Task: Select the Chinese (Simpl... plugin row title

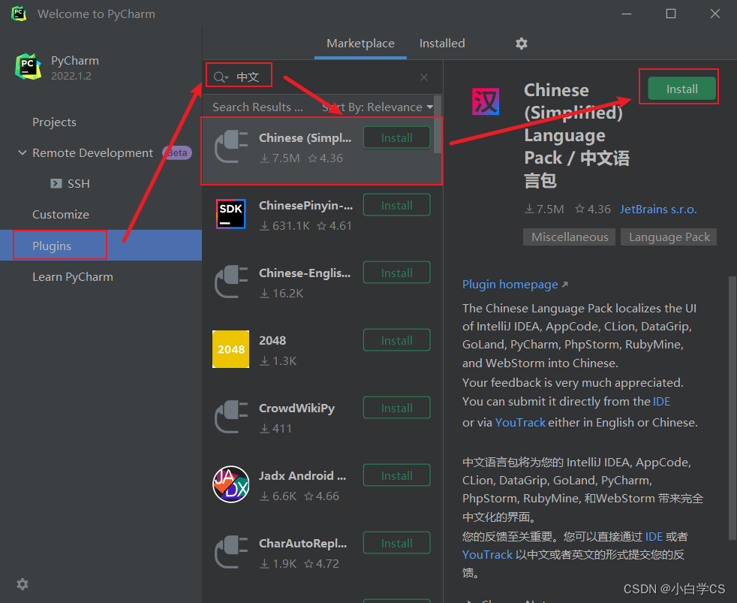Action: pos(305,138)
